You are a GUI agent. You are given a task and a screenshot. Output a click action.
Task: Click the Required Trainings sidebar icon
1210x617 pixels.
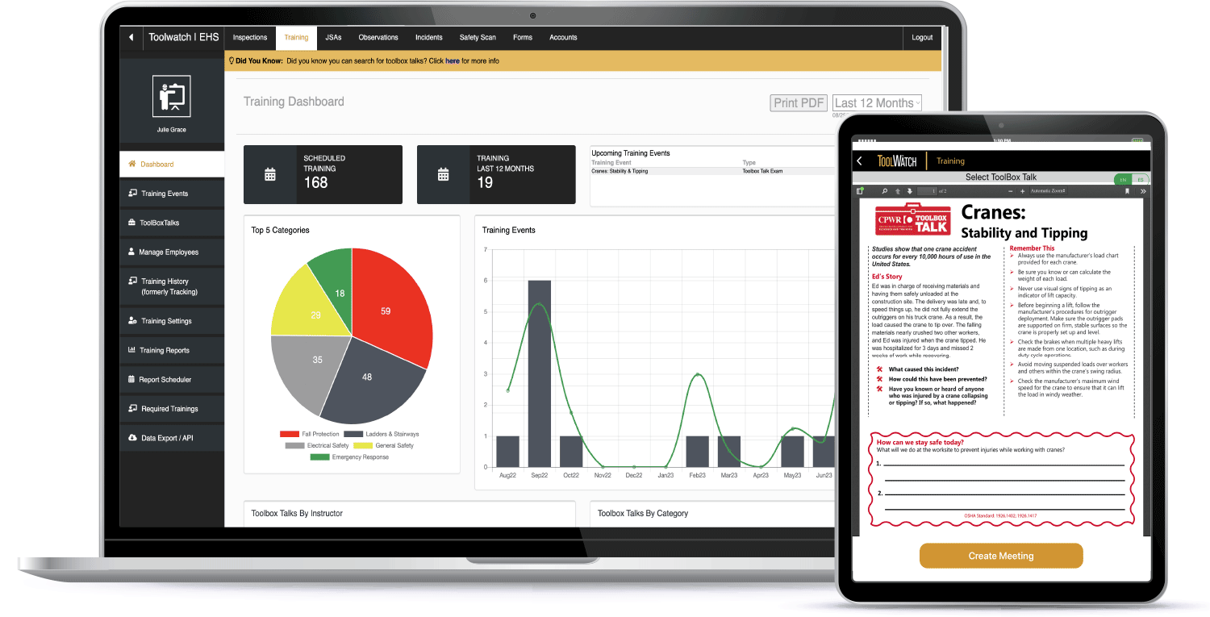pyautogui.click(x=132, y=408)
